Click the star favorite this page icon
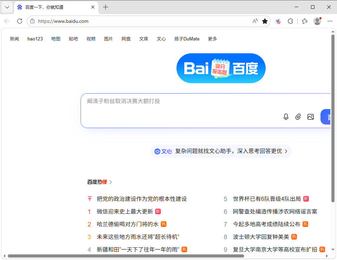 tap(265, 21)
